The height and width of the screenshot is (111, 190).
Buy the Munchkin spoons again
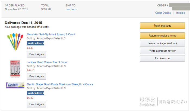(x=36, y=54)
